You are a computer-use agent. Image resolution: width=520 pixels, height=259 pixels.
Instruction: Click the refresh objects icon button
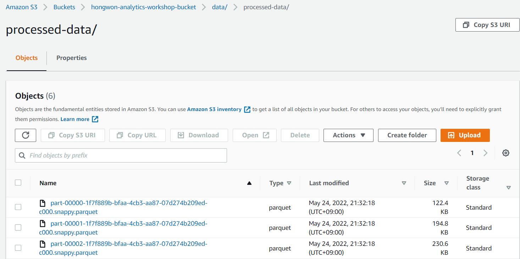pyautogui.click(x=26, y=135)
